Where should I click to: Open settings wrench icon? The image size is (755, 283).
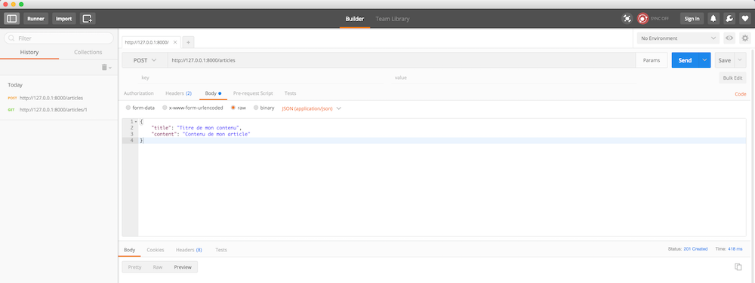click(x=729, y=19)
